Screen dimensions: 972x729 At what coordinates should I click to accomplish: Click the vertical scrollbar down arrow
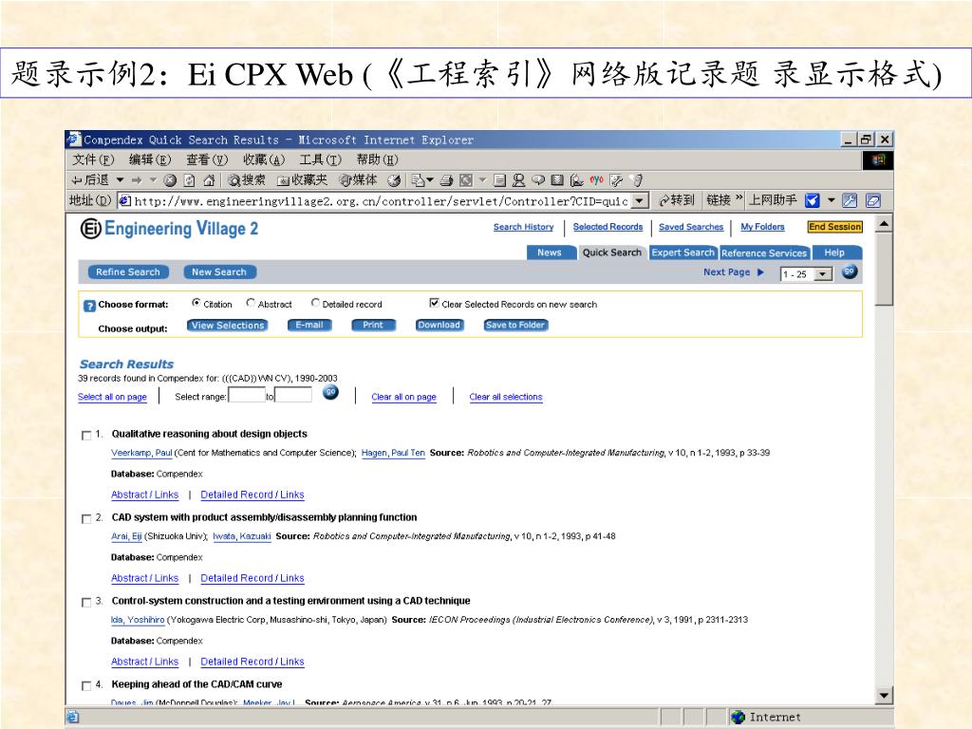[x=885, y=696]
